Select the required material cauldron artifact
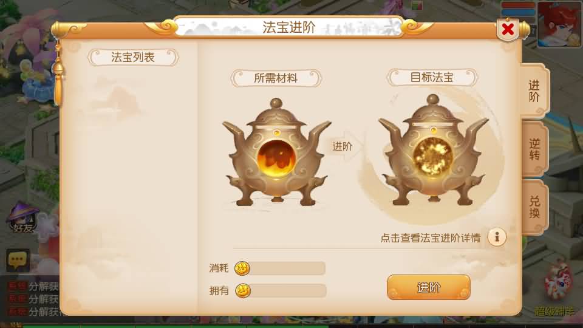This screenshot has width=583, height=328. tap(276, 153)
